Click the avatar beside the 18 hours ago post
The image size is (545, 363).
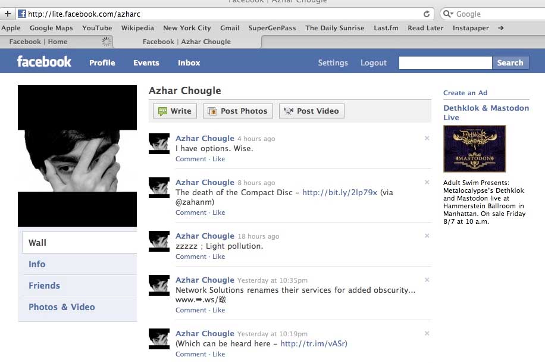click(x=159, y=241)
